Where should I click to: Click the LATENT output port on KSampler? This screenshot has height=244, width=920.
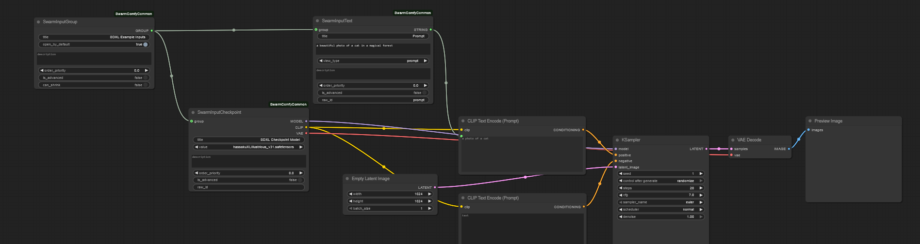pos(706,149)
